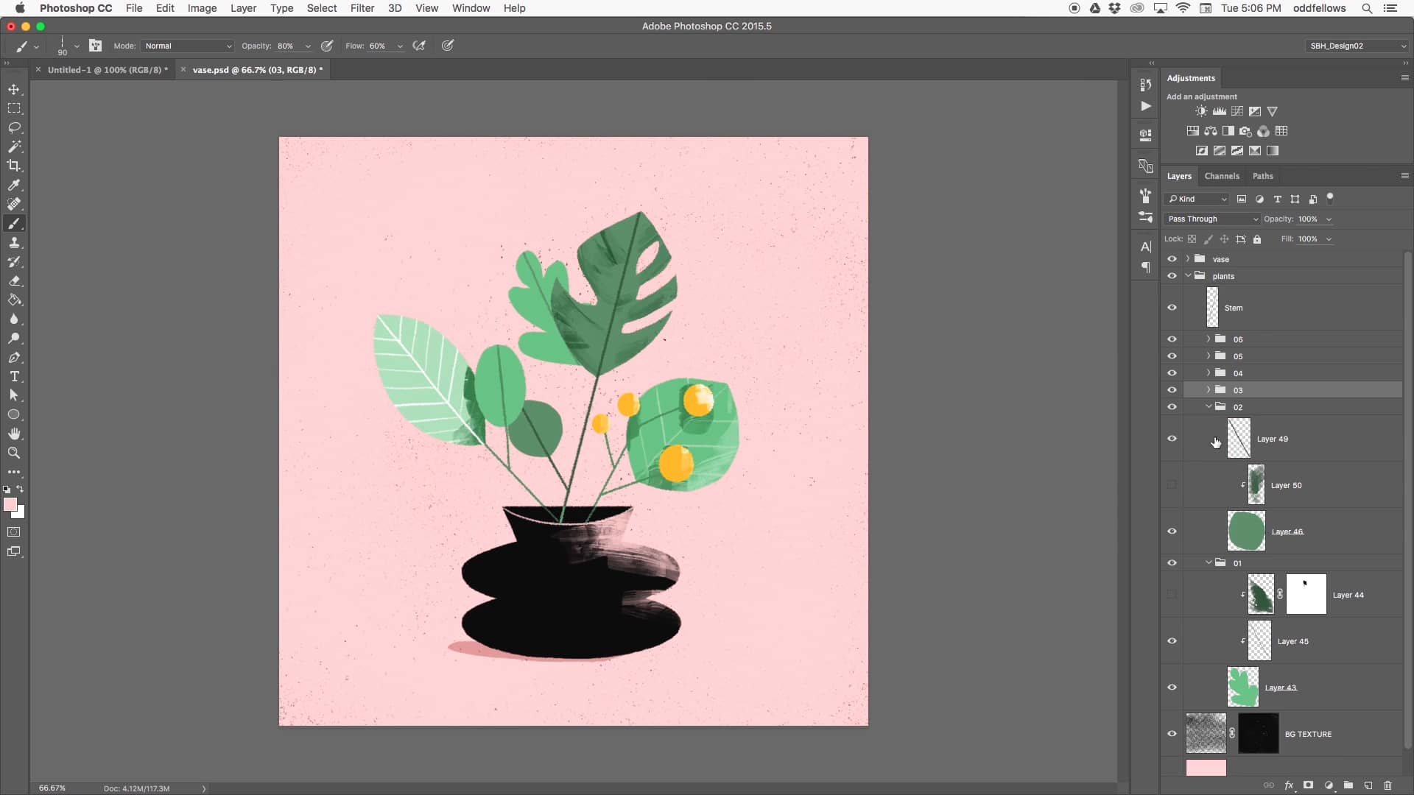Select the Move tool

[15, 89]
